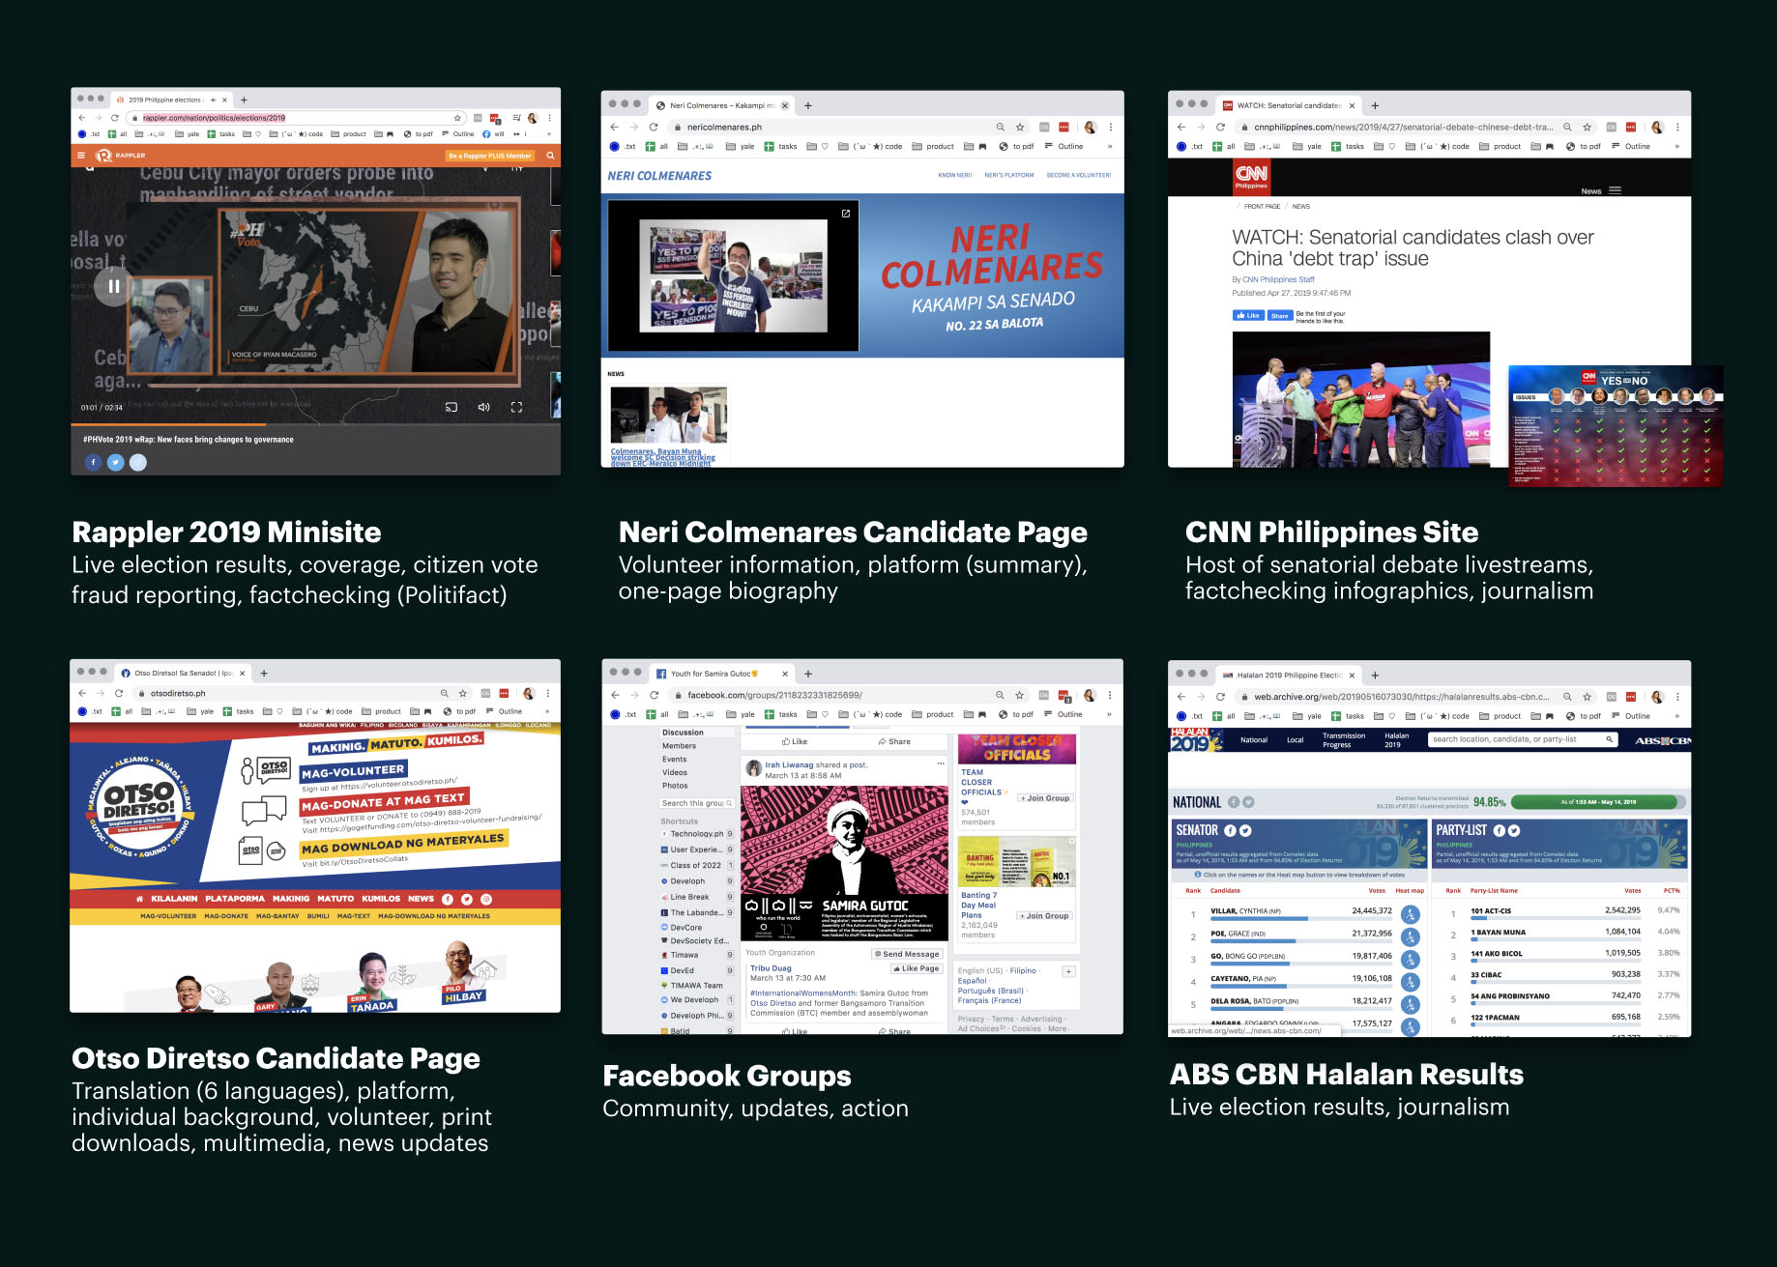Click CNN Philippines logo
Screen dimensions: 1777x1267
pos(1251,176)
